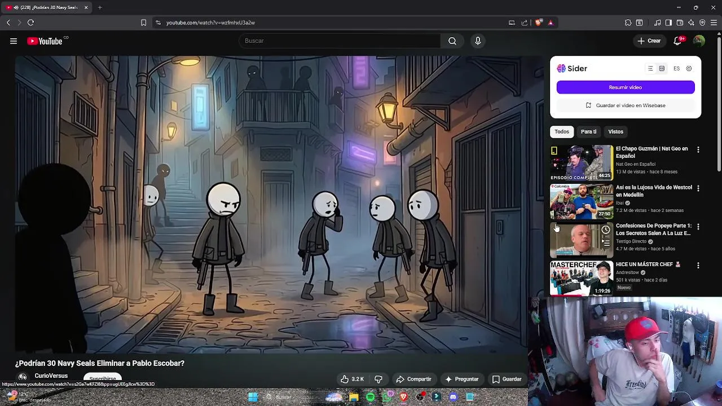This screenshot has width=722, height=406.
Task: Open the YouTube account avatar menu
Action: [x=699, y=41]
